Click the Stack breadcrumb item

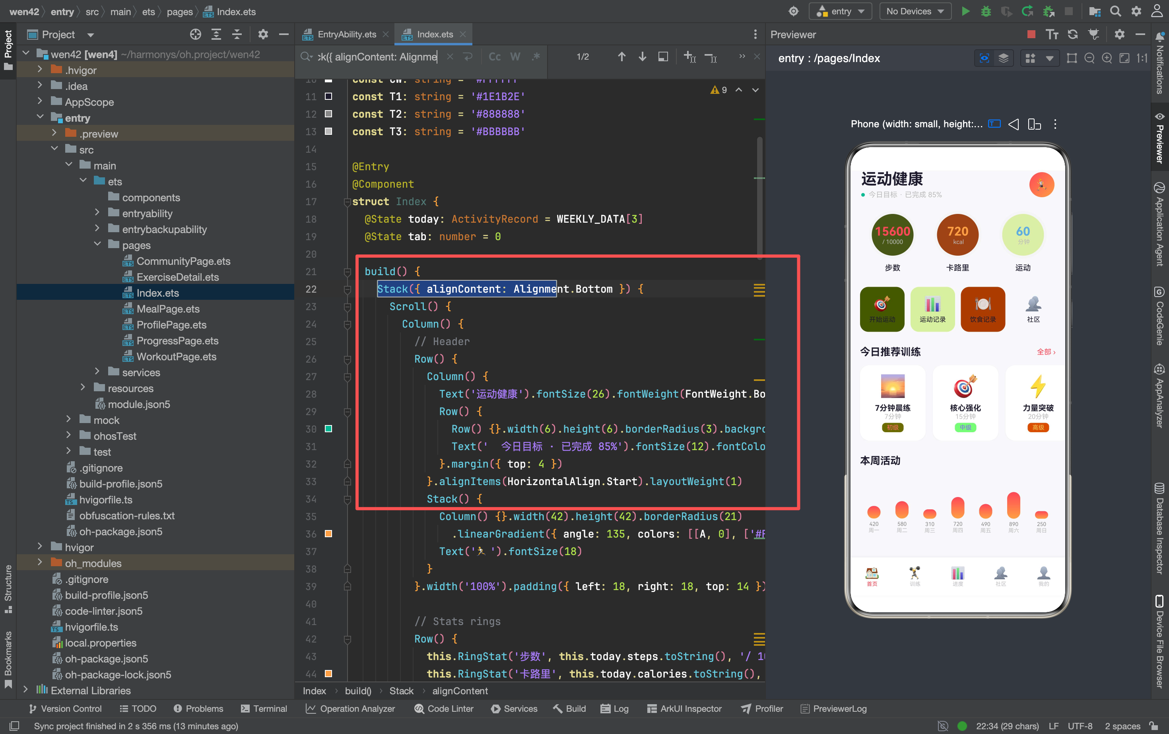[x=402, y=691]
